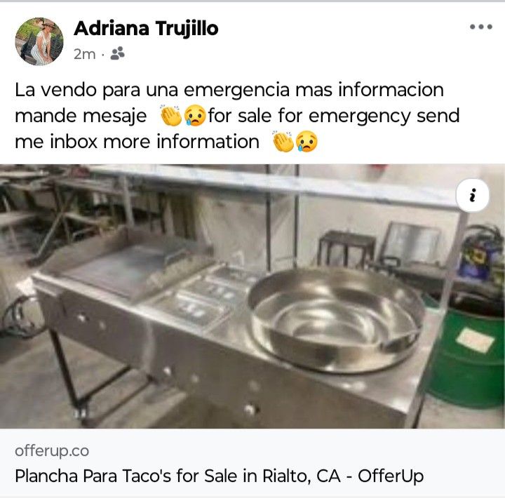Click the text "for sale for emergency send"
The height and width of the screenshot is (503, 505).
click(x=334, y=116)
